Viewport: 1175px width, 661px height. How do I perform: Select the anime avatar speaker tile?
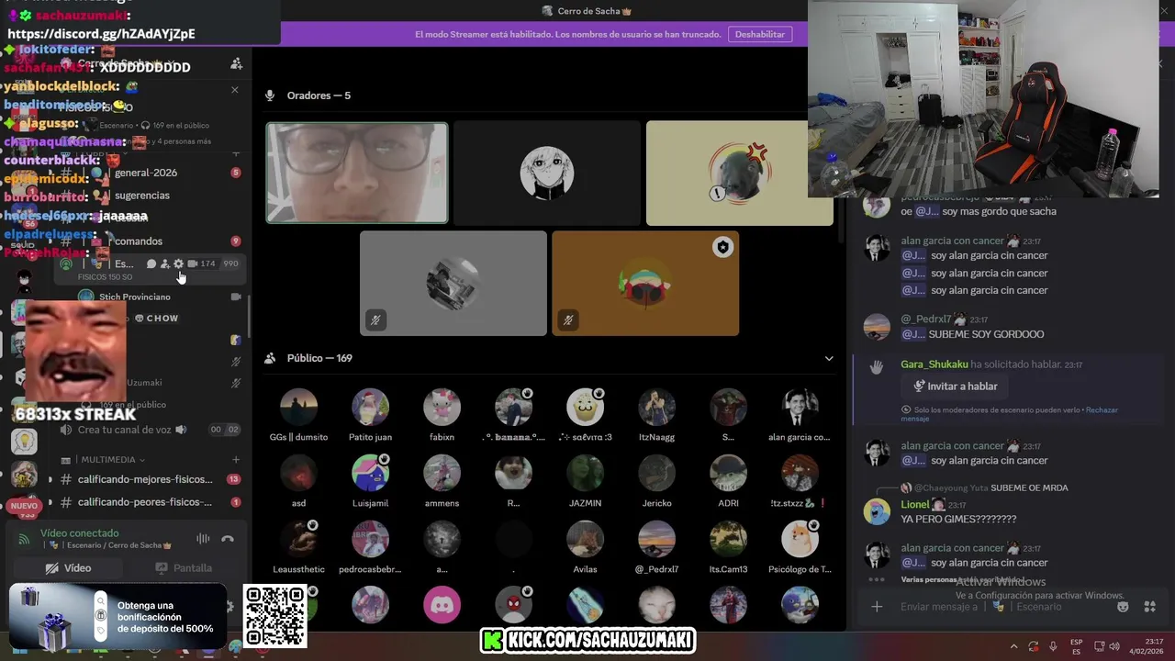point(547,173)
